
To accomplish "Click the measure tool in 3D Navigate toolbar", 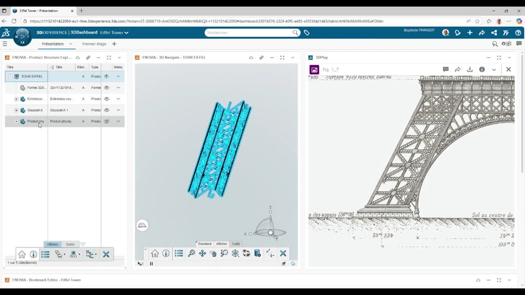I will pos(270,253).
